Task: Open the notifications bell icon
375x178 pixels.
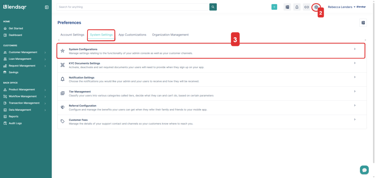Action: tap(297, 7)
